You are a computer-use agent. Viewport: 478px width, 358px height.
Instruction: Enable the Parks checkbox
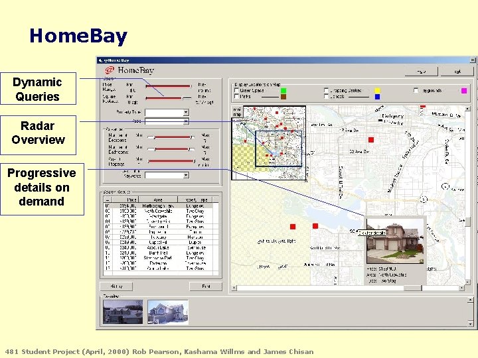[236, 96]
